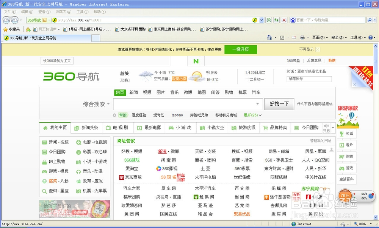Refresh the page using toolbar refresh icon
This screenshot has height=228, width=379.
click(276, 20)
